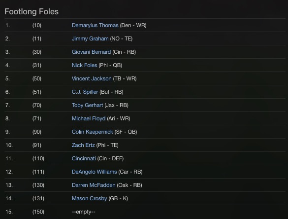Open Zach Ertz player link
The width and height of the screenshot is (288, 219).
coord(83,145)
